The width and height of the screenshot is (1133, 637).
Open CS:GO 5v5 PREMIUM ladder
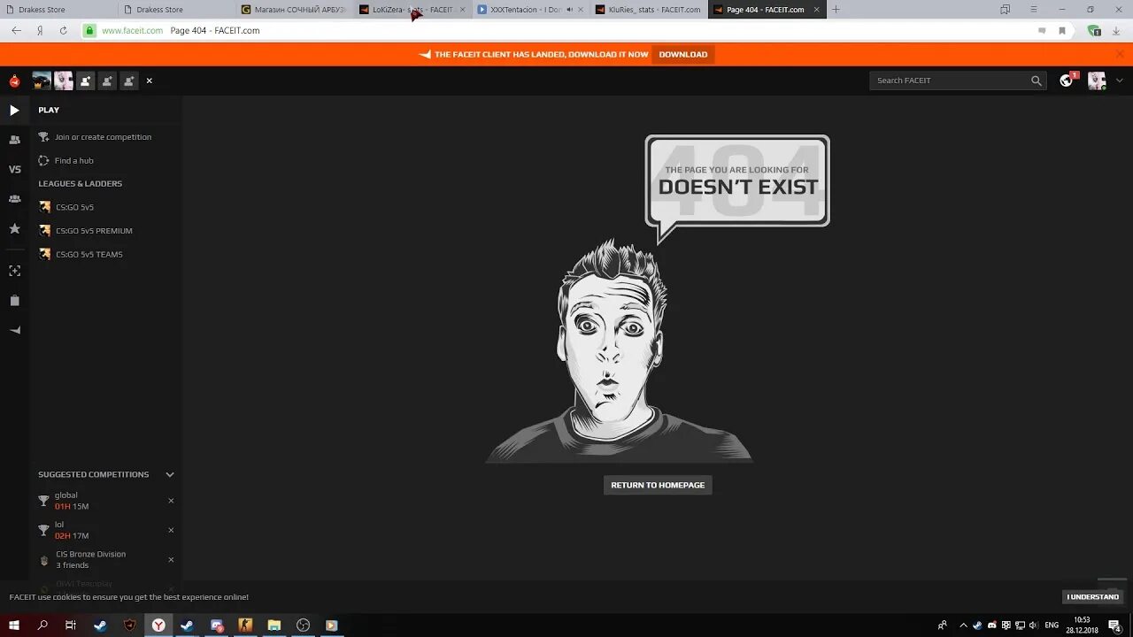(86, 231)
